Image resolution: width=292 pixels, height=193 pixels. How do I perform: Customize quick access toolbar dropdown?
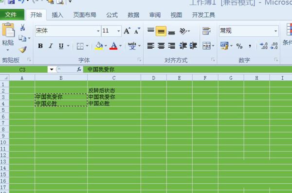pos(70,1)
